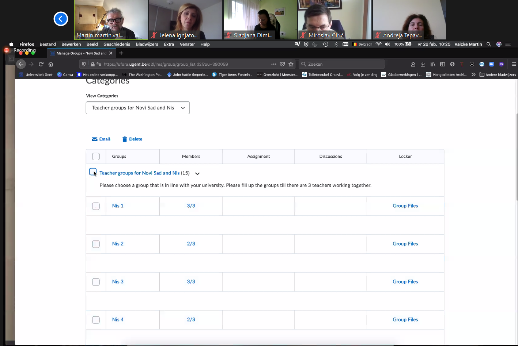Open the Canva bookmark
The width and height of the screenshot is (518, 346).
coord(65,74)
